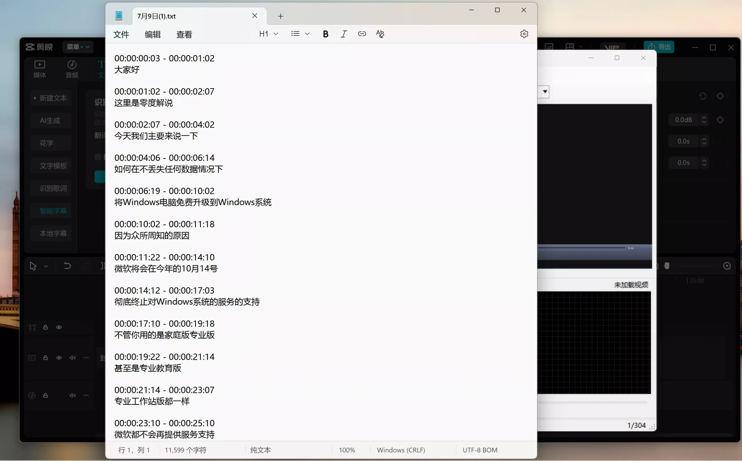Viewport: 742px width, 461px height.
Task: Click the clear formatting icon
Action: (x=380, y=34)
